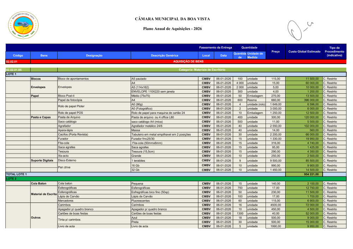Select the green Materiais de Escritório category row
This screenshot has height=249, width=353.
(202, 70)
